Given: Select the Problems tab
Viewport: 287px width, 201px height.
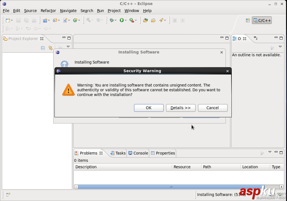Looking at the screenshot, I should point(89,153).
